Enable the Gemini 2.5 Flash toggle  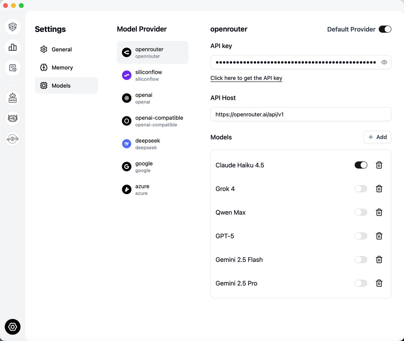361,260
